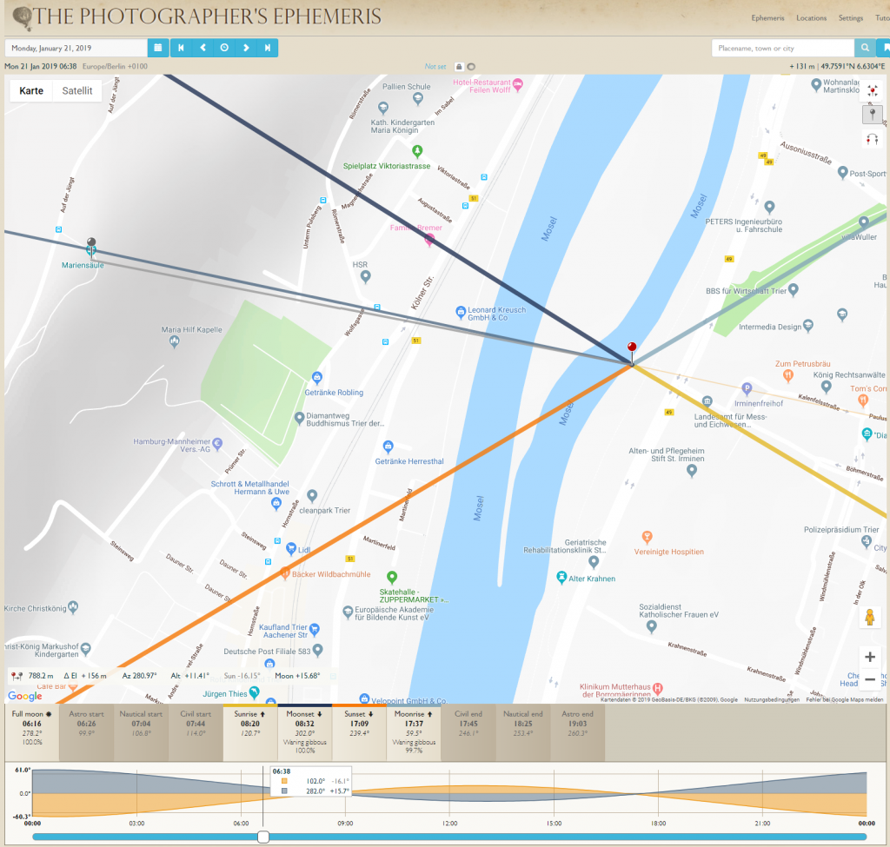The image size is (890, 847).
Task: Select the grey secondary pin near Mariensäule
Action: 91,245
